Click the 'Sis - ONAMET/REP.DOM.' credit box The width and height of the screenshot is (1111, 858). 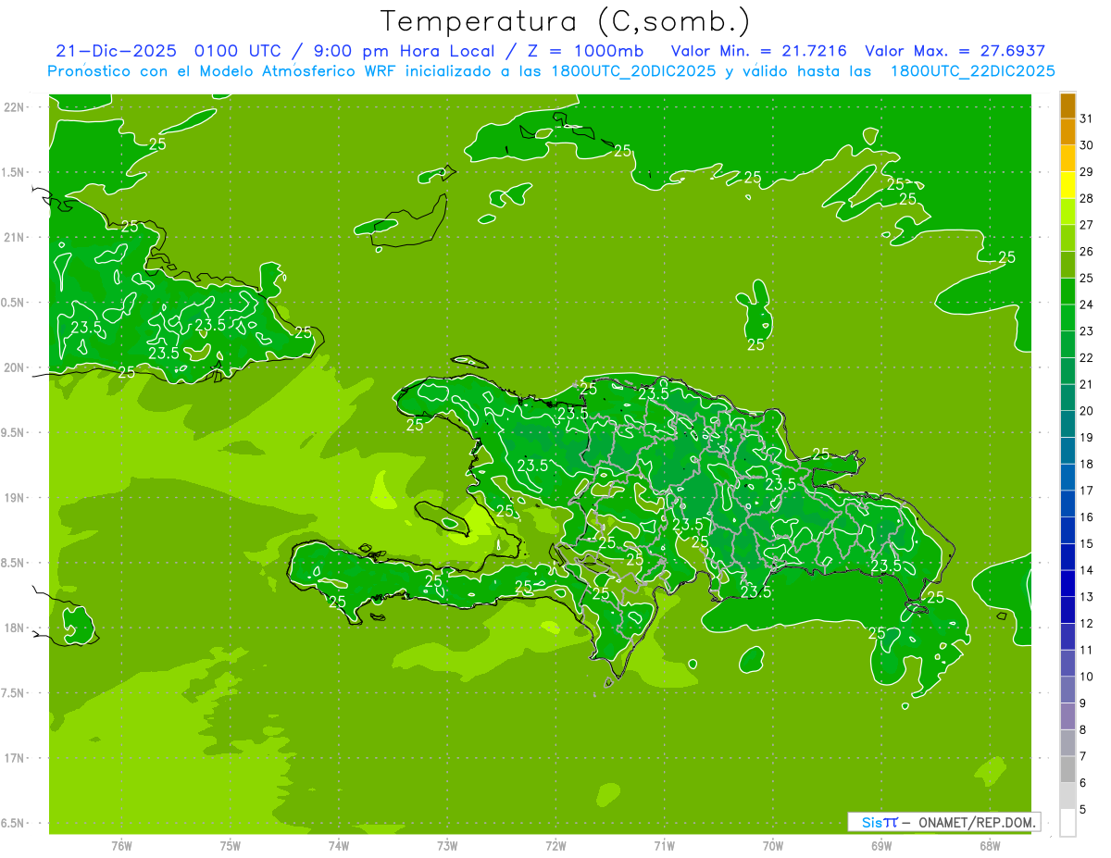click(943, 822)
